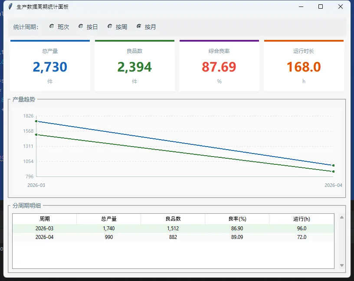Click the 1568 y-axis label
The height and width of the screenshot is (281, 354).
(28, 131)
